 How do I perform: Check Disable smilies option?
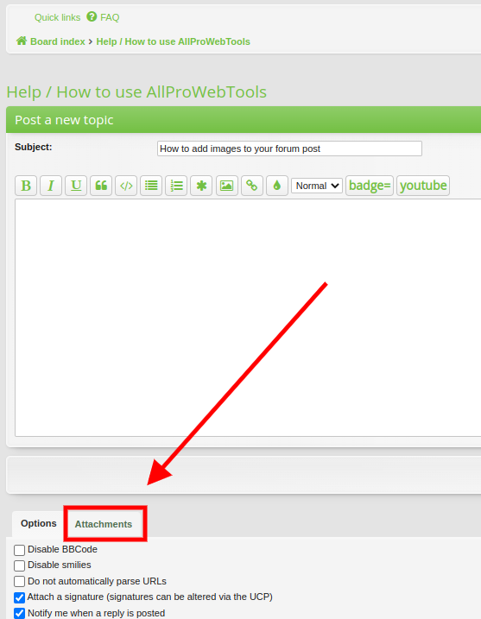point(19,565)
